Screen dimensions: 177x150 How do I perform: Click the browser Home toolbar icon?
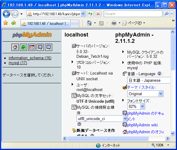pyautogui.click(x=89, y=23)
